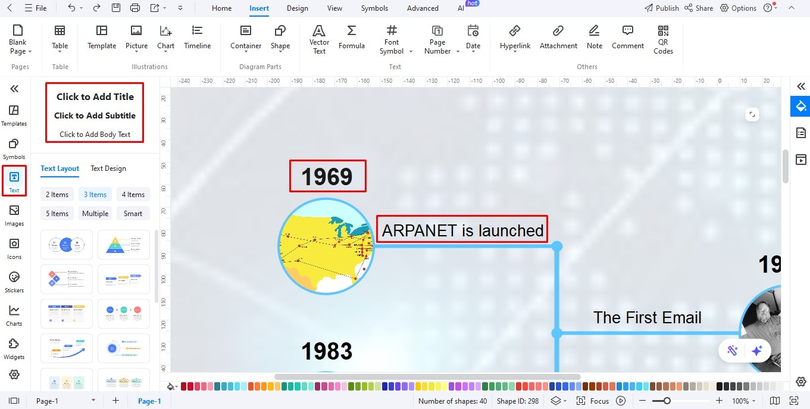Switch to the Home ribbon tab
810x409 pixels.
pyautogui.click(x=222, y=8)
